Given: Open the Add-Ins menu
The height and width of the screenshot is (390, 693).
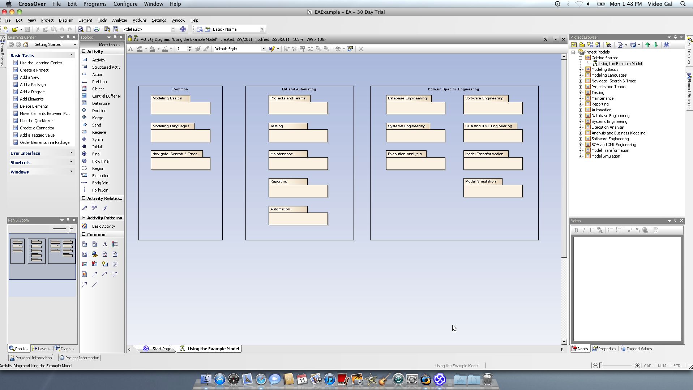Looking at the screenshot, I should (140, 20).
